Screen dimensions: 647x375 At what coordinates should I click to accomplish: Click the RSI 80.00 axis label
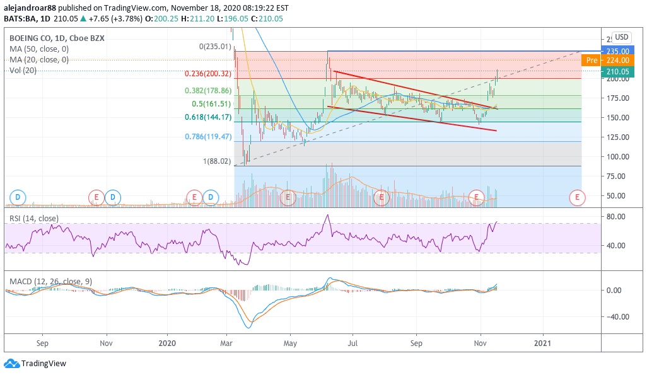tap(616, 217)
